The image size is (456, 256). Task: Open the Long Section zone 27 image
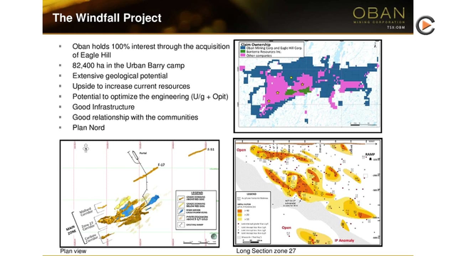coord(308,192)
